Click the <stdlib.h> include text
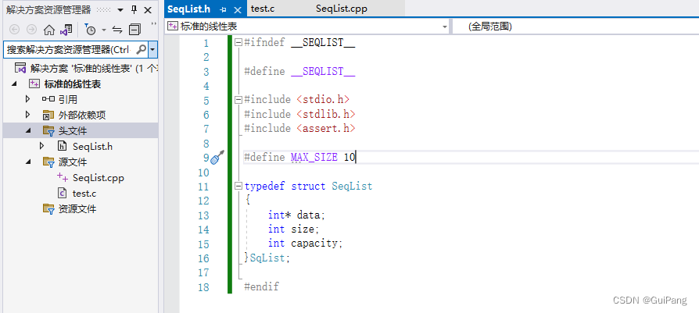 (x=326, y=114)
